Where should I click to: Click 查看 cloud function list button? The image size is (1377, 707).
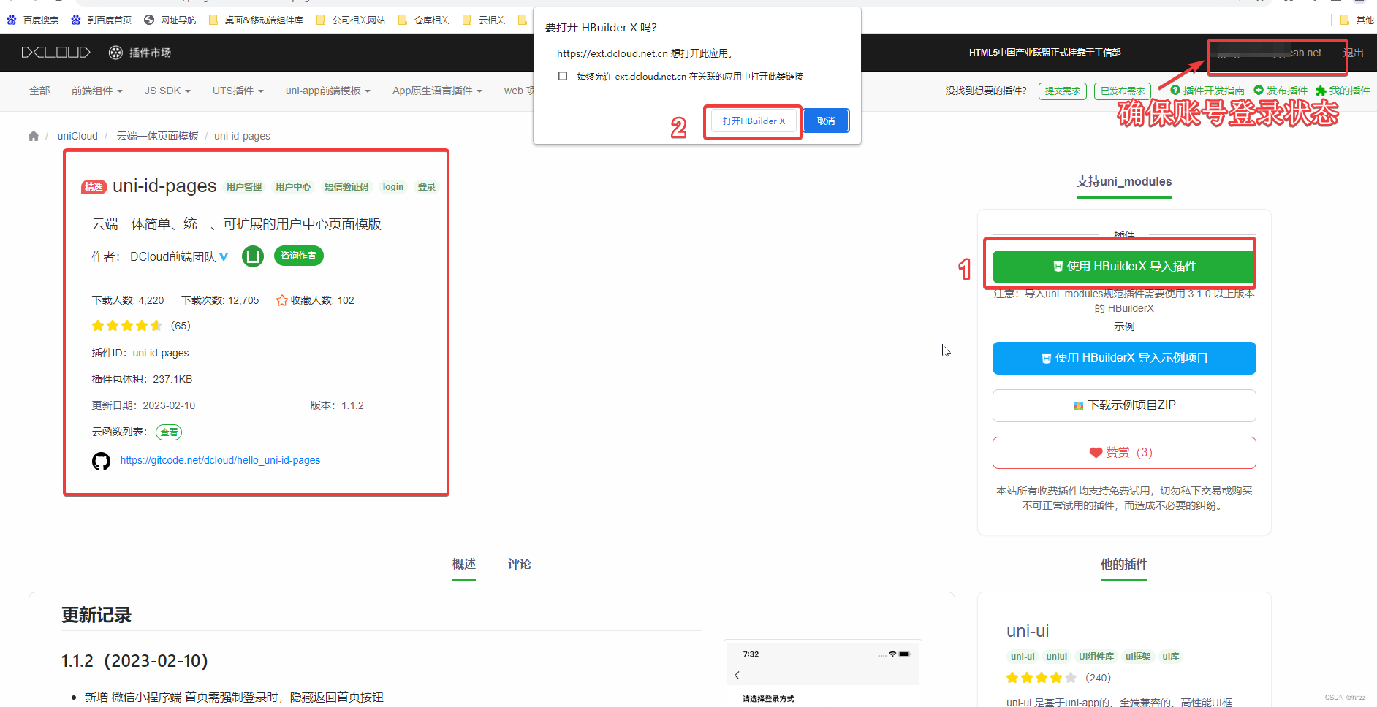point(169,432)
